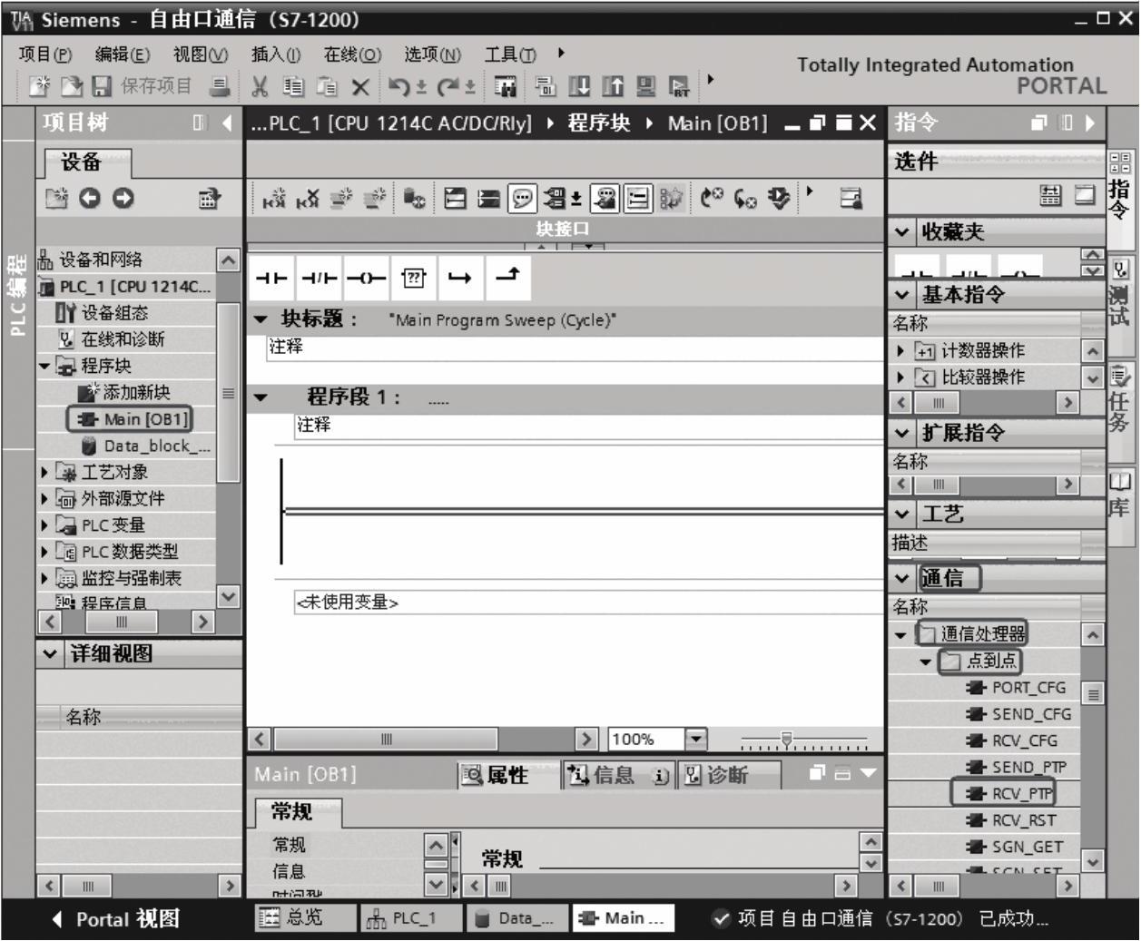Click the delete X icon in toolbar
Screen dimensions: 1141x941
(360, 87)
